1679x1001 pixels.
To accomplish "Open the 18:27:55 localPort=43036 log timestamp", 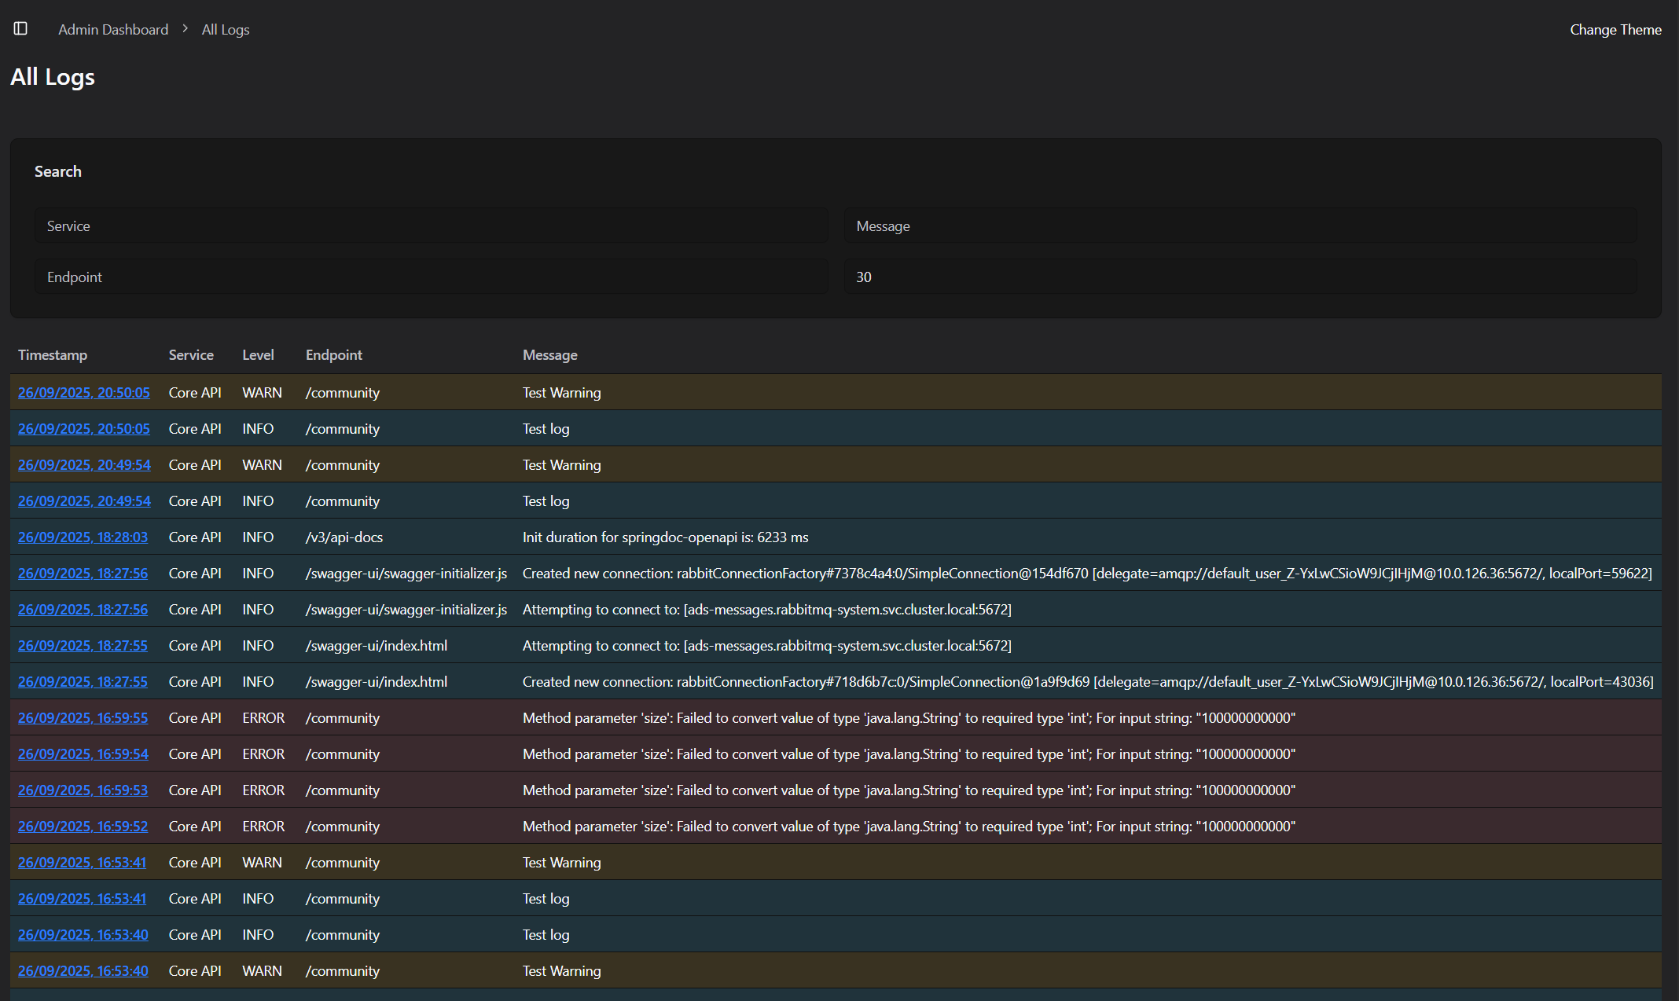I will coord(83,682).
